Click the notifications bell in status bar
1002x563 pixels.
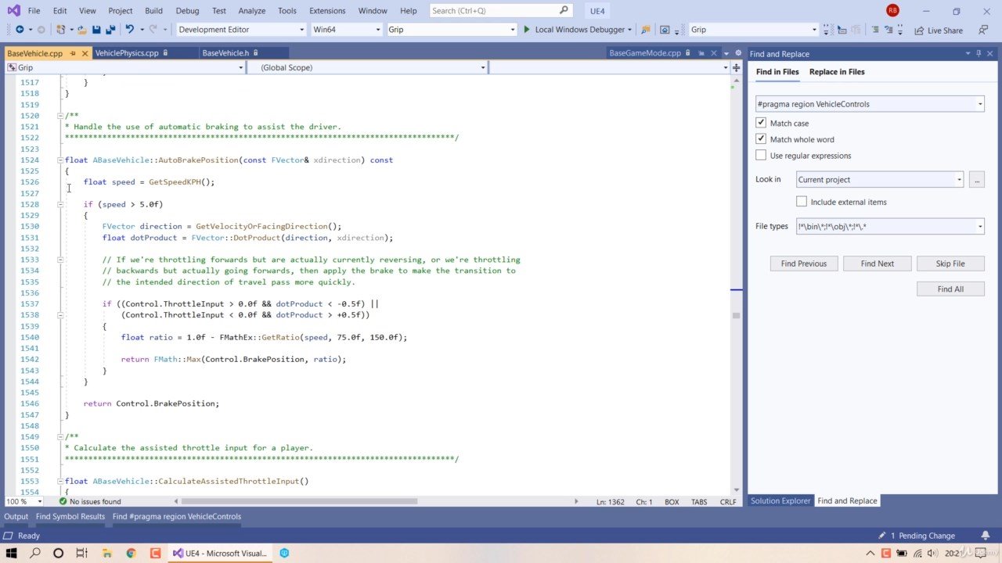[x=985, y=536]
